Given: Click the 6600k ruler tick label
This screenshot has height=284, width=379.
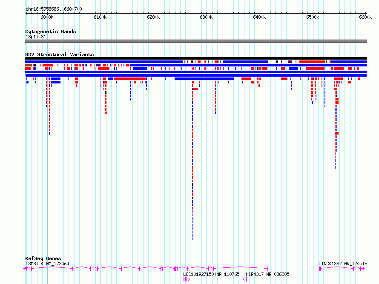Looking at the screenshot, I should click(x=365, y=17).
